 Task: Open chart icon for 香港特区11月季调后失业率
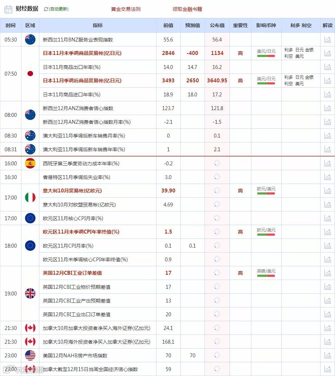(328, 177)
